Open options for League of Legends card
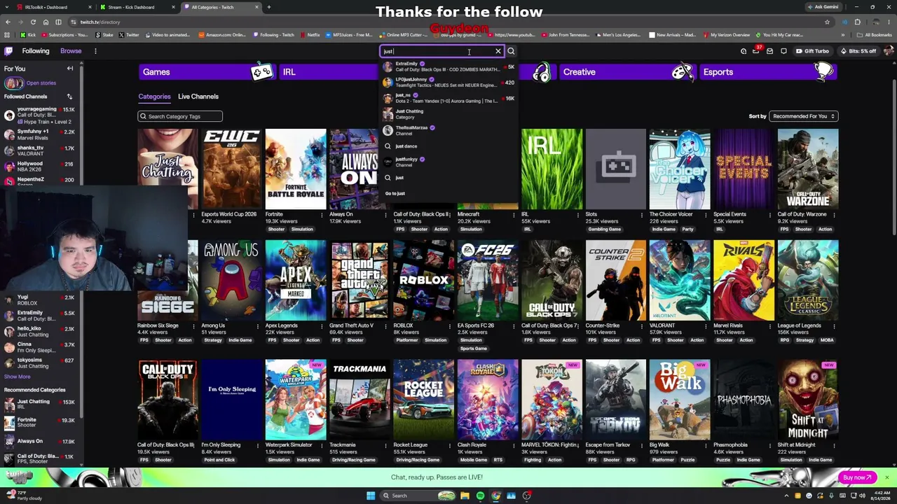 (834, 325)
